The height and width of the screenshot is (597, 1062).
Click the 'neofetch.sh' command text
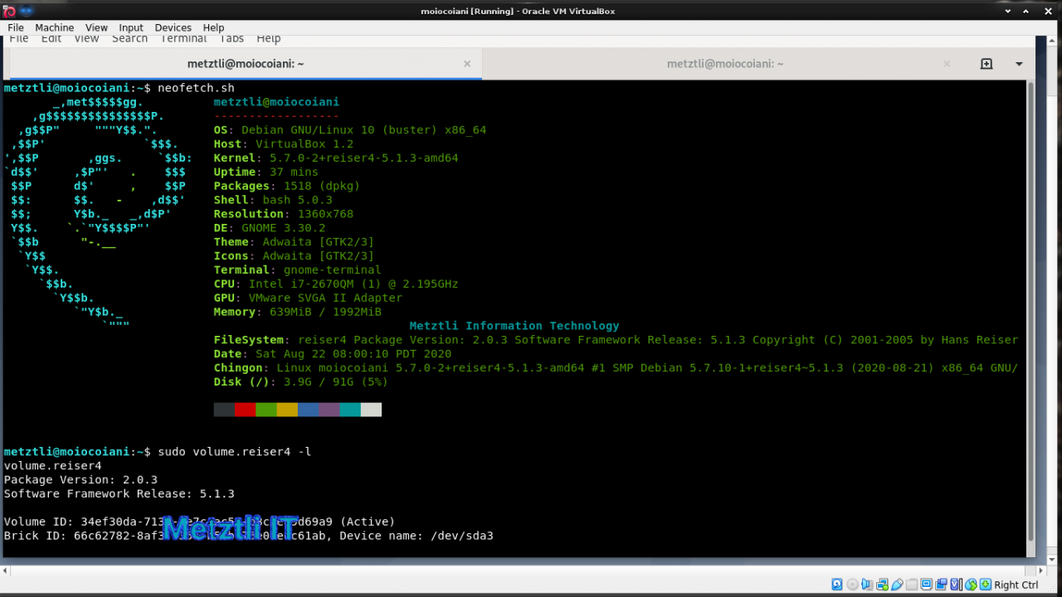click(197, 88)
